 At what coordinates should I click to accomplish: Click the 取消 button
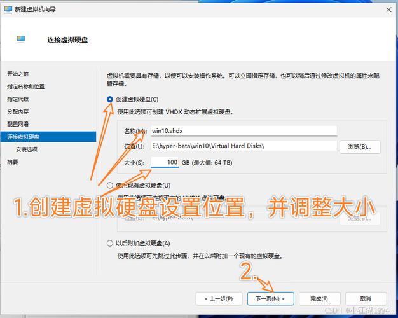(366, 299)
